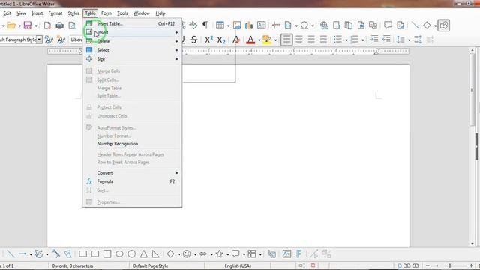Select the Insert Line toolbar icon

click(415, 25)
